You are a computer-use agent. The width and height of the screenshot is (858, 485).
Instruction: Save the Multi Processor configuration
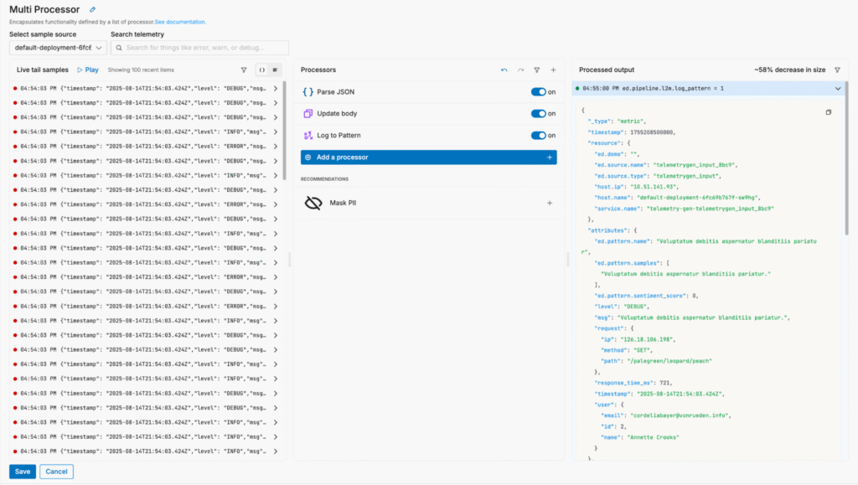[23, 472]
